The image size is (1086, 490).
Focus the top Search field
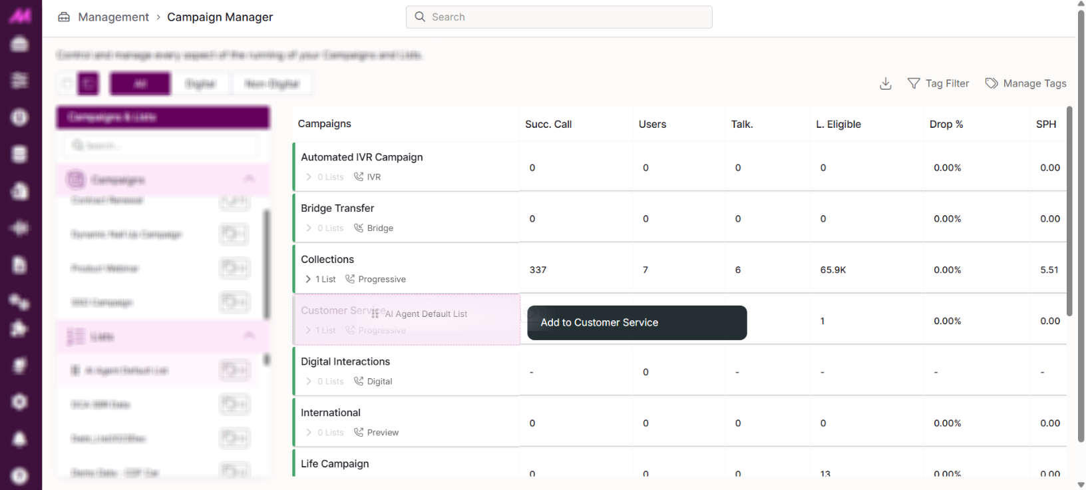[559, 17]
